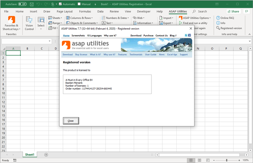Viewport: 253px width, 163px height.
Task: Switch to Page Layout view icon
Action: tap(200, 160)
